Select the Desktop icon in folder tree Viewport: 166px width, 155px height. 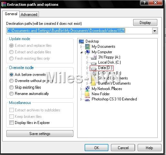click(81, 41)
